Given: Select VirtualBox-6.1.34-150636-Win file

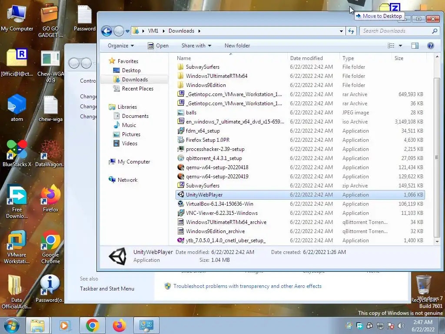Looking at the screenshot, I should tap(300, 204).
